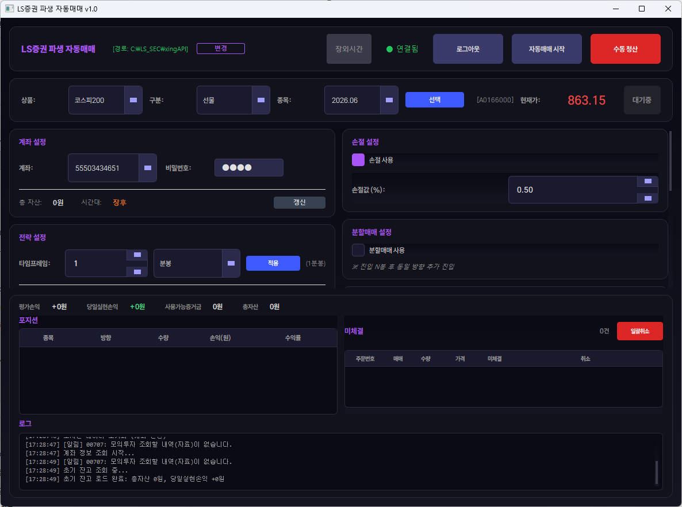Expand the 분봉 timeframe unit dropdown
The image size is (682, 507).
231,263
